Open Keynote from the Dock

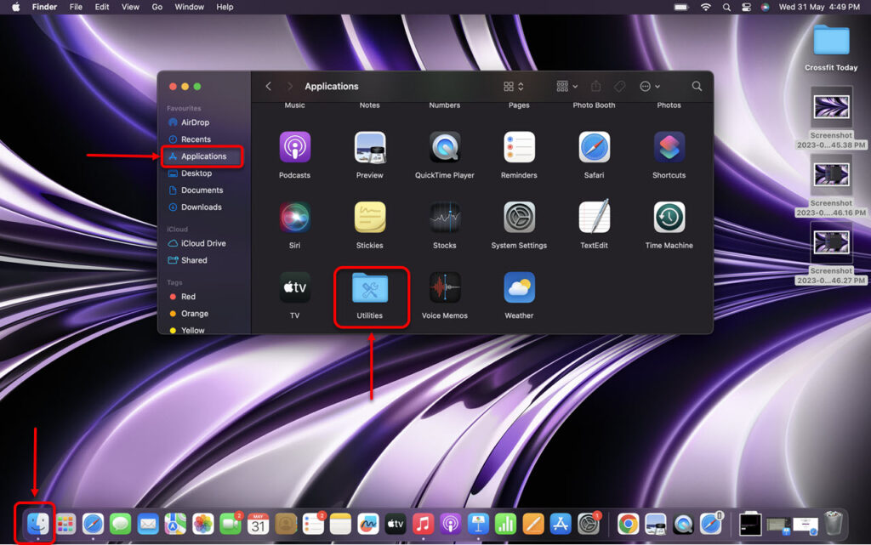point(478,524)
